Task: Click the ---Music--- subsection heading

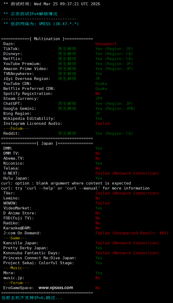Action: point(16,268)
